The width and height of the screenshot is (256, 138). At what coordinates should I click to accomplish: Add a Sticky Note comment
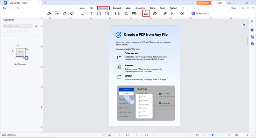(x=126, y=13)
